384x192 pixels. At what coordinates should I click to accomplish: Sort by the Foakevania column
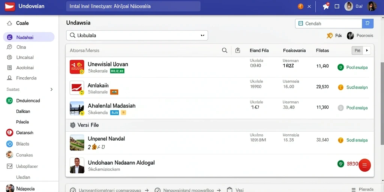(294, 51)
